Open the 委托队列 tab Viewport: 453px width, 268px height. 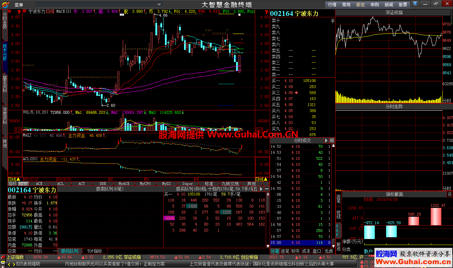tap(69, 251)
